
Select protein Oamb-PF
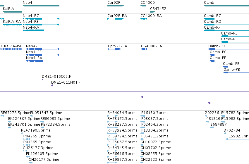point(229,61)
